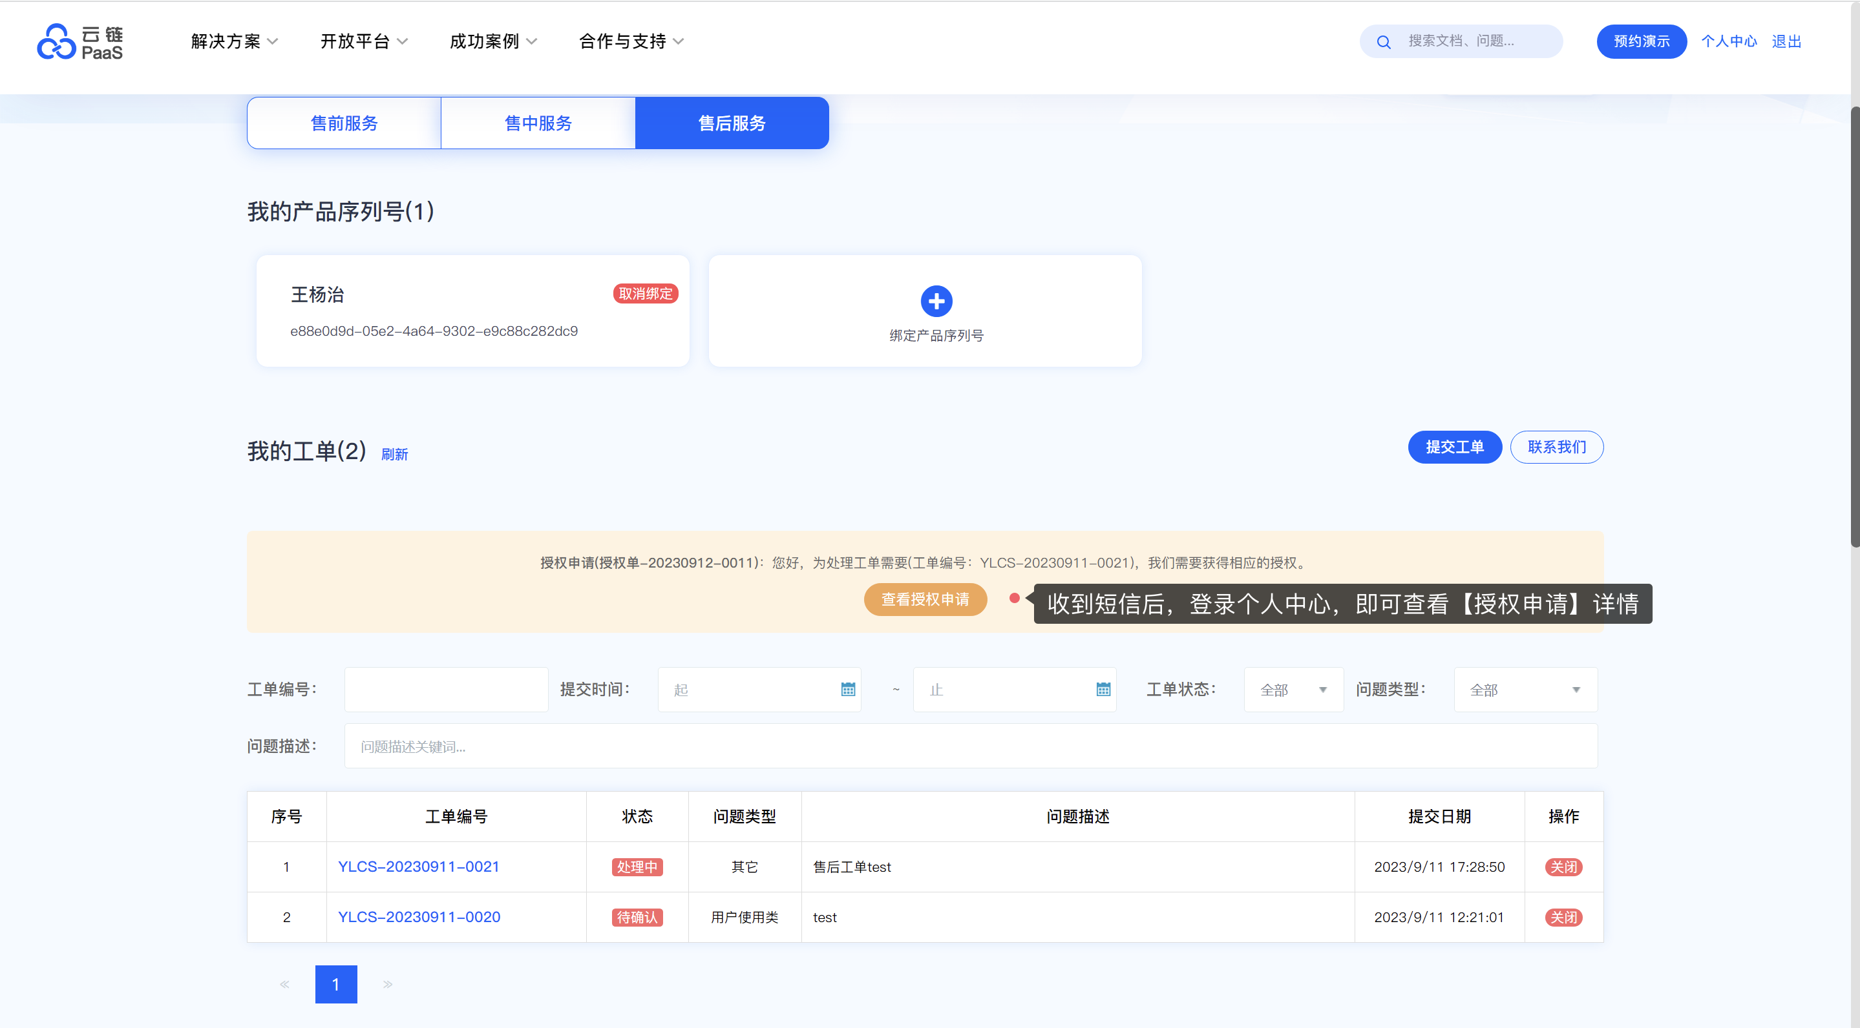Open the 工单状态 dropdown
This screenshot has width=1860, height=1028.
(x=1293, y=690)
